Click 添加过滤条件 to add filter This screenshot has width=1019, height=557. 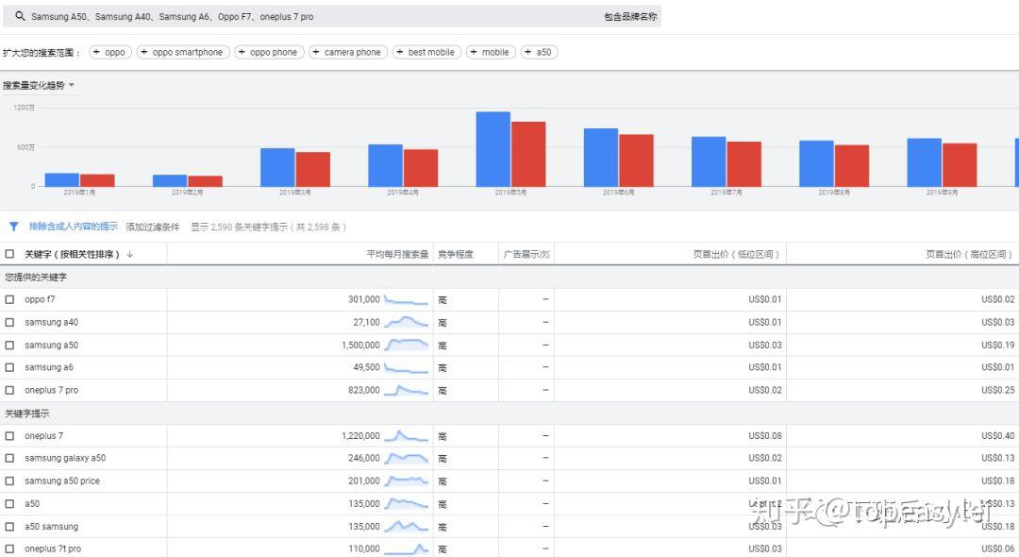click(153, 227)
